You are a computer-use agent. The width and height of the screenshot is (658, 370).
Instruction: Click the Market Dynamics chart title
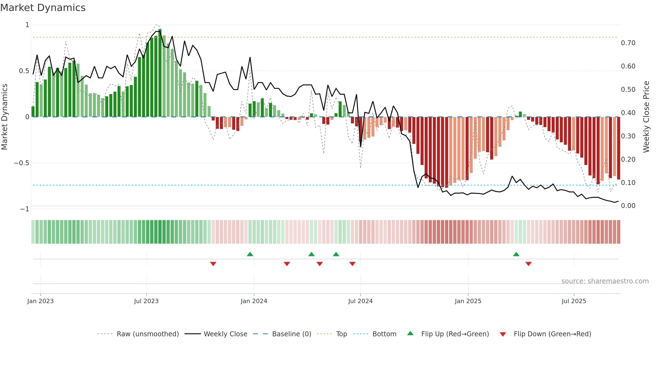43,8
